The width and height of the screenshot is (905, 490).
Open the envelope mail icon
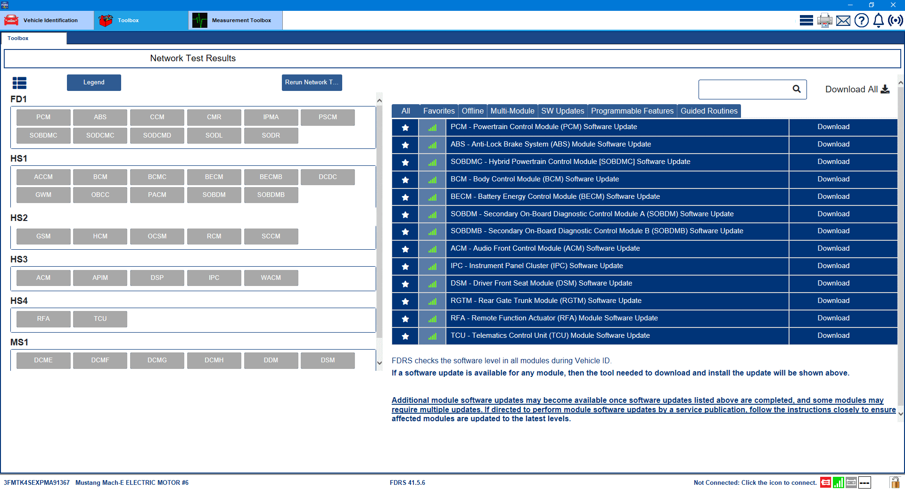[x=843, y=21]
